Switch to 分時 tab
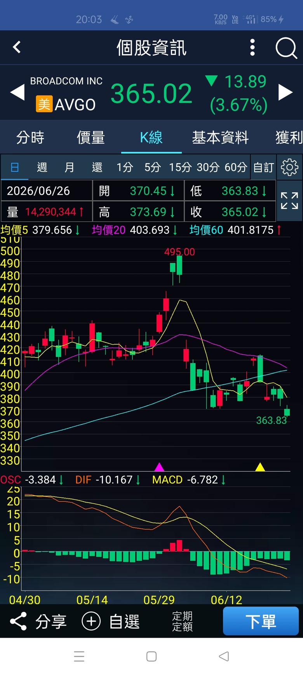Viewport: 303px width, 675px height. click(30, 137)
